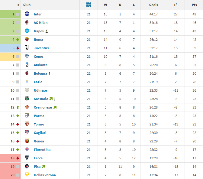Click the matches played column header icon

point(89,5)
